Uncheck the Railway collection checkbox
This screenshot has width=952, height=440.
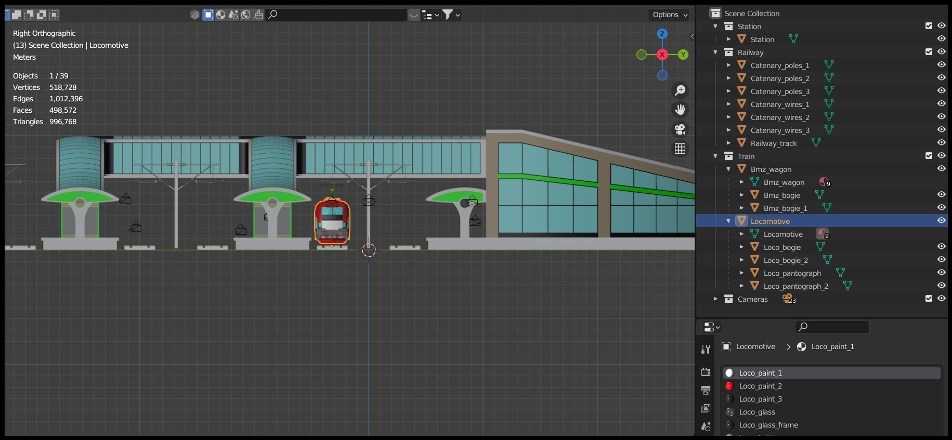[x=929, y=52]
